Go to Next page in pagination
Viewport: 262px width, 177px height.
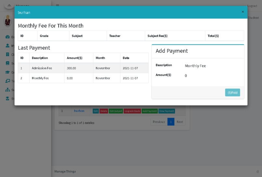coord(180,122)
